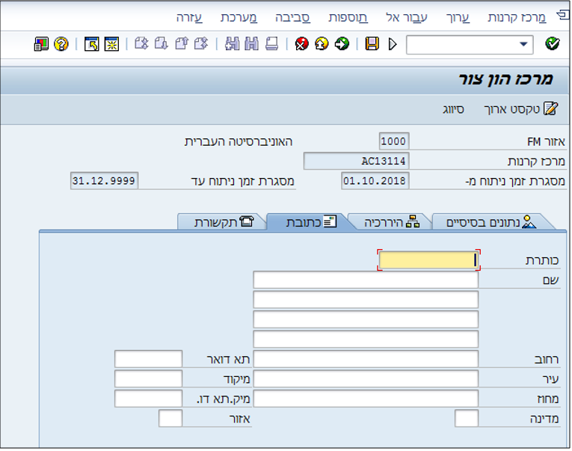Click the green checkmark Enter icon
572x451 pixels.
553,44
